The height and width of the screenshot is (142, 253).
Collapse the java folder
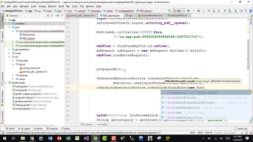9,27
